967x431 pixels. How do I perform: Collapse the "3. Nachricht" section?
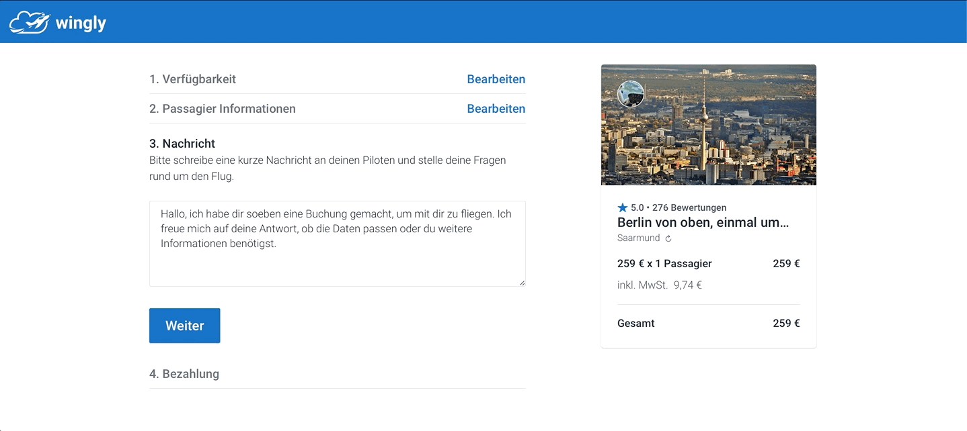(182, 143)
